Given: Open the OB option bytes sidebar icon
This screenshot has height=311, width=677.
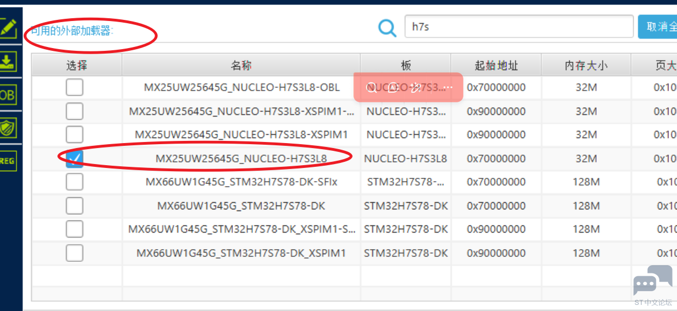Looking at the screenshot, I should pos(7,95).
